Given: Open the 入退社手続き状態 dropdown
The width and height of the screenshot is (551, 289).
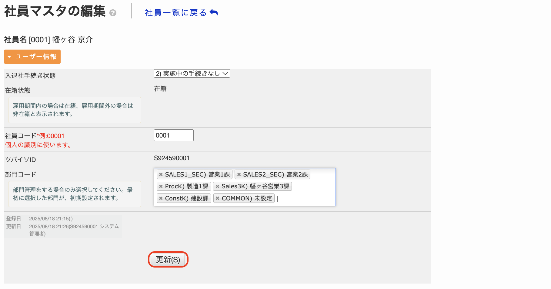Looking at the screenshot, I should click(x=192, y=73).
